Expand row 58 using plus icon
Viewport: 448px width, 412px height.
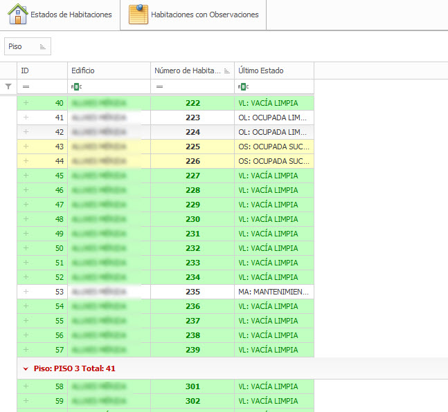point(26,386)
